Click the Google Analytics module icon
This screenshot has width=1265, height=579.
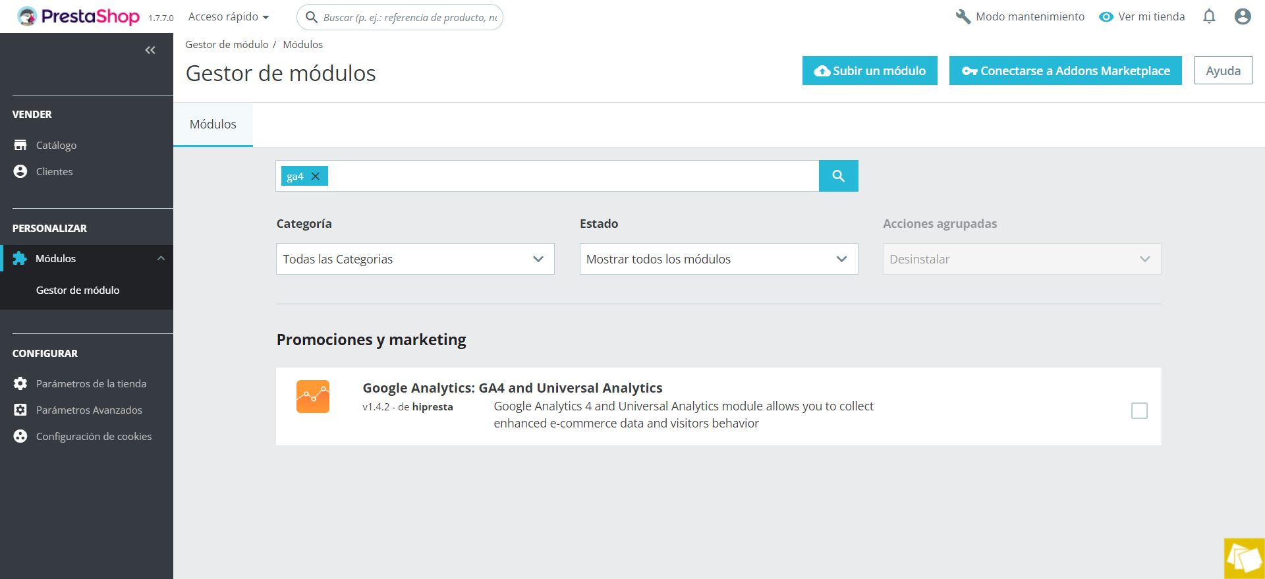[x=313, y=397]
